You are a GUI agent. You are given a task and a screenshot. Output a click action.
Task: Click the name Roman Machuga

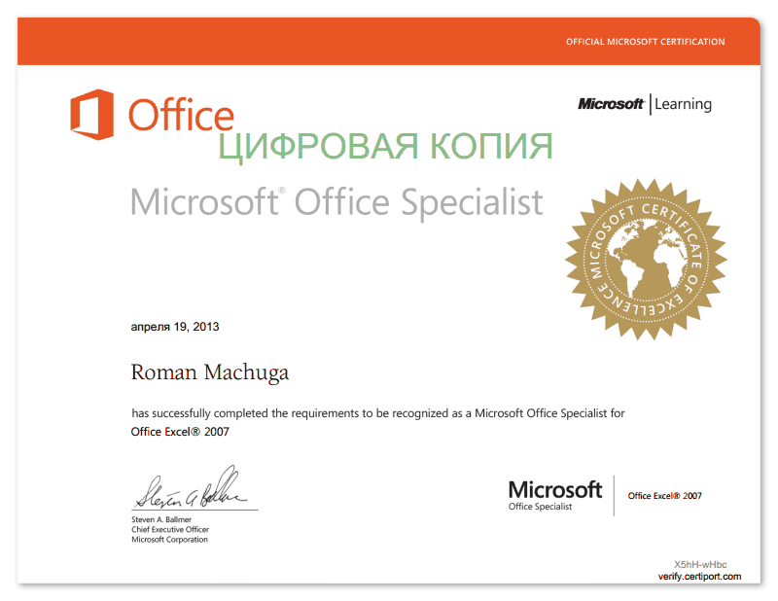click(209, 372)
